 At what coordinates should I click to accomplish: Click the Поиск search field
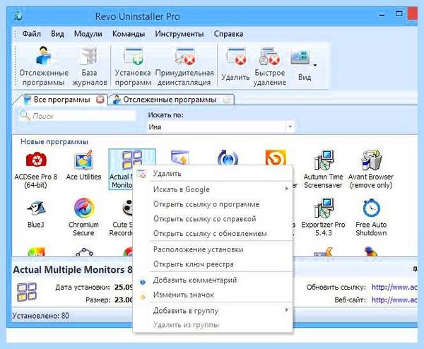pos(77,116)
